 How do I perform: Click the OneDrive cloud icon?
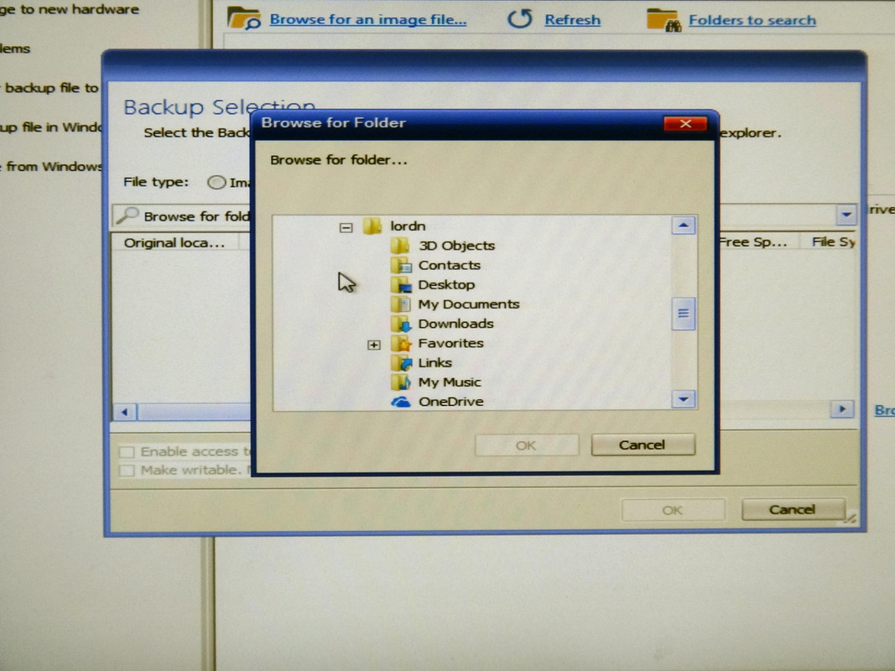[401, 402]
